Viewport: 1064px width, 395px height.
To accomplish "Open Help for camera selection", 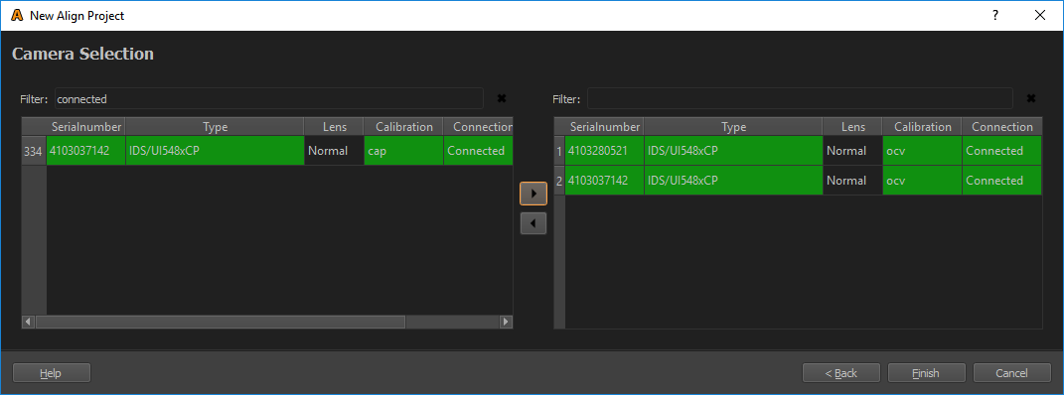I will (52, 373).
